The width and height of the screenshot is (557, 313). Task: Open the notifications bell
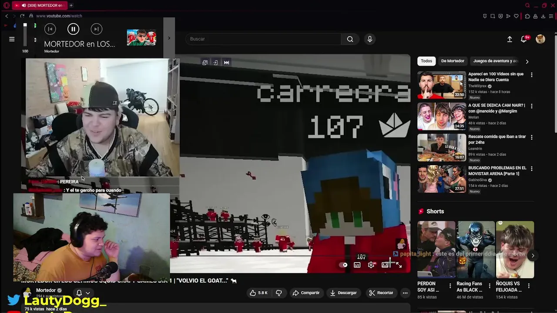coord(524,39)
